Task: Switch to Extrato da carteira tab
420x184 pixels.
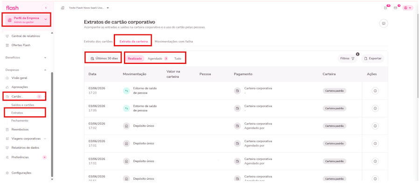Action: 133,41
